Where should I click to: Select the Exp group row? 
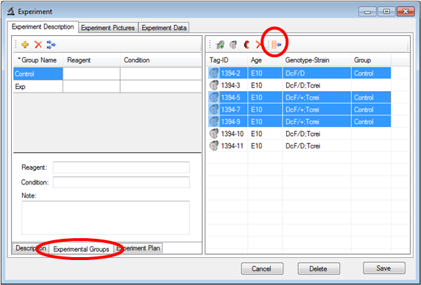coord(107,87)
